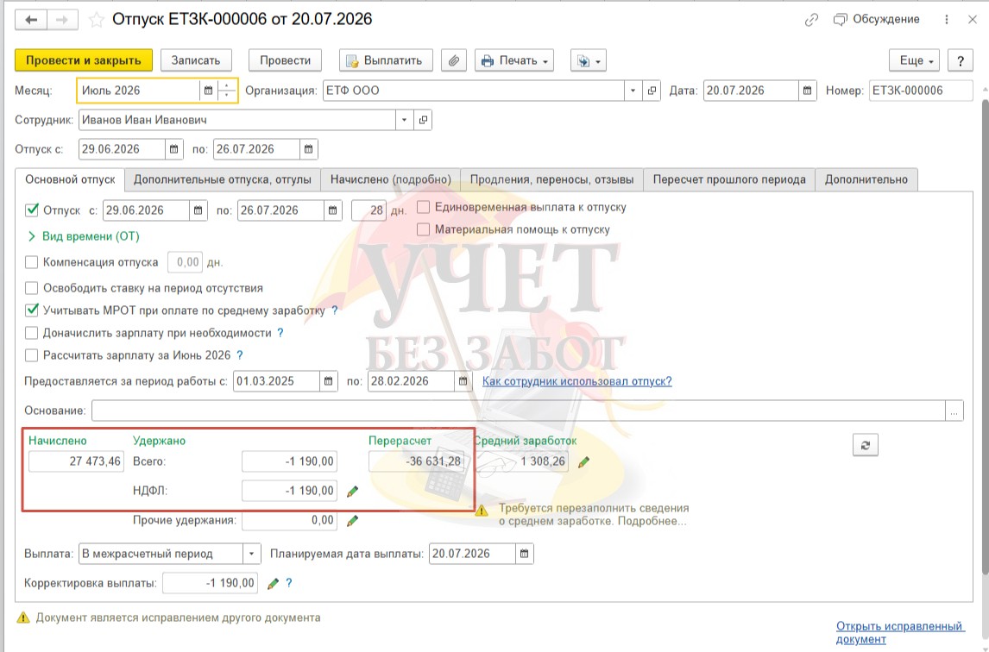
Task: Click the Записать button
Action: 196,60
